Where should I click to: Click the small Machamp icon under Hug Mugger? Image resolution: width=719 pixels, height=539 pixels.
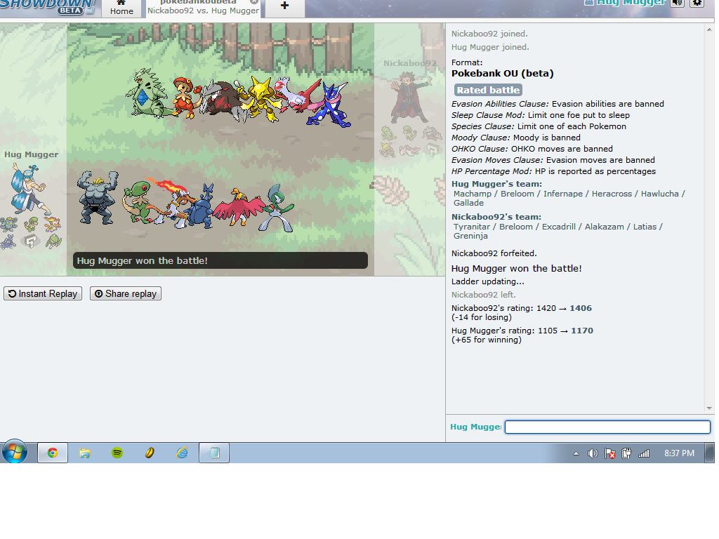pos(8,225)
